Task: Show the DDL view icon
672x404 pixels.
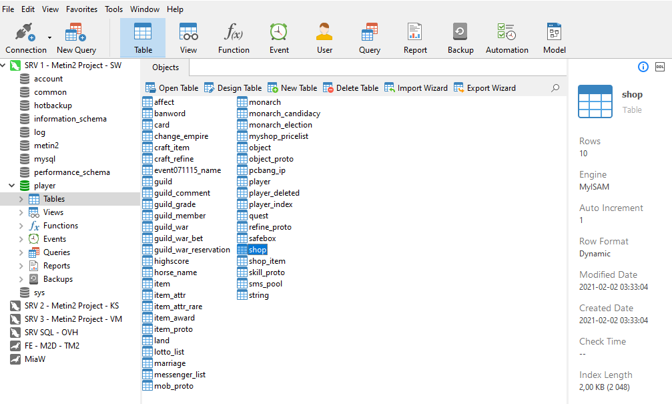Action: (x=659, y=67)
